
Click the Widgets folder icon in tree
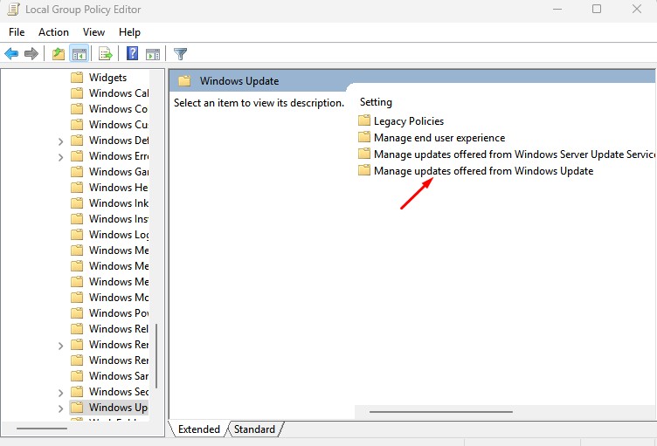77,78
